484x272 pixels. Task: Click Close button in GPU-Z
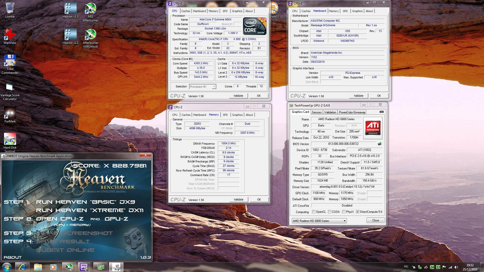click(x=376, y=220)
